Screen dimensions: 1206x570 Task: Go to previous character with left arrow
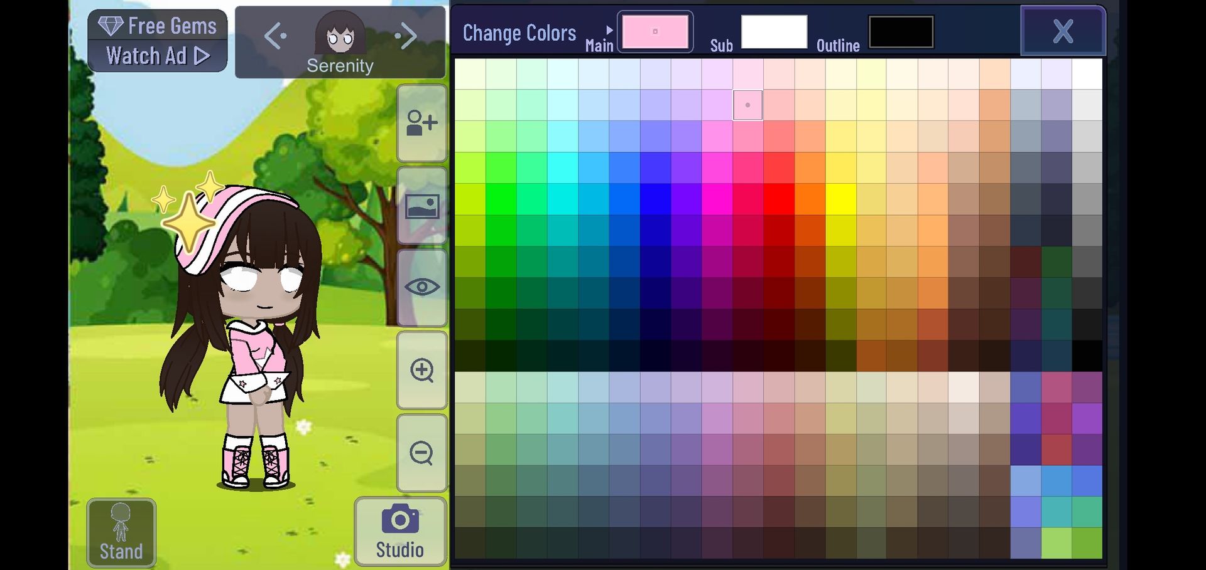click(x=275, y=36)
